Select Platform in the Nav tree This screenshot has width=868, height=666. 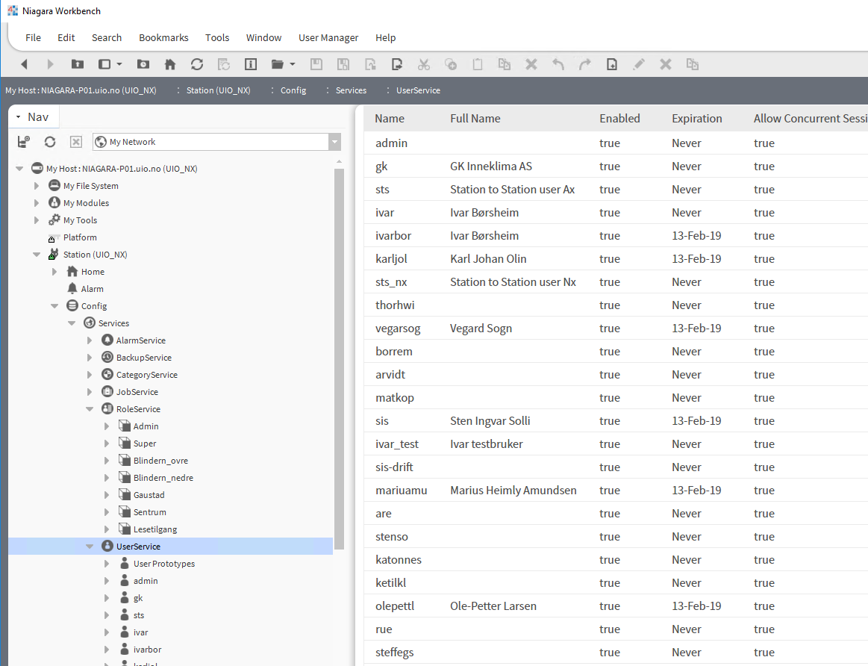80,237
